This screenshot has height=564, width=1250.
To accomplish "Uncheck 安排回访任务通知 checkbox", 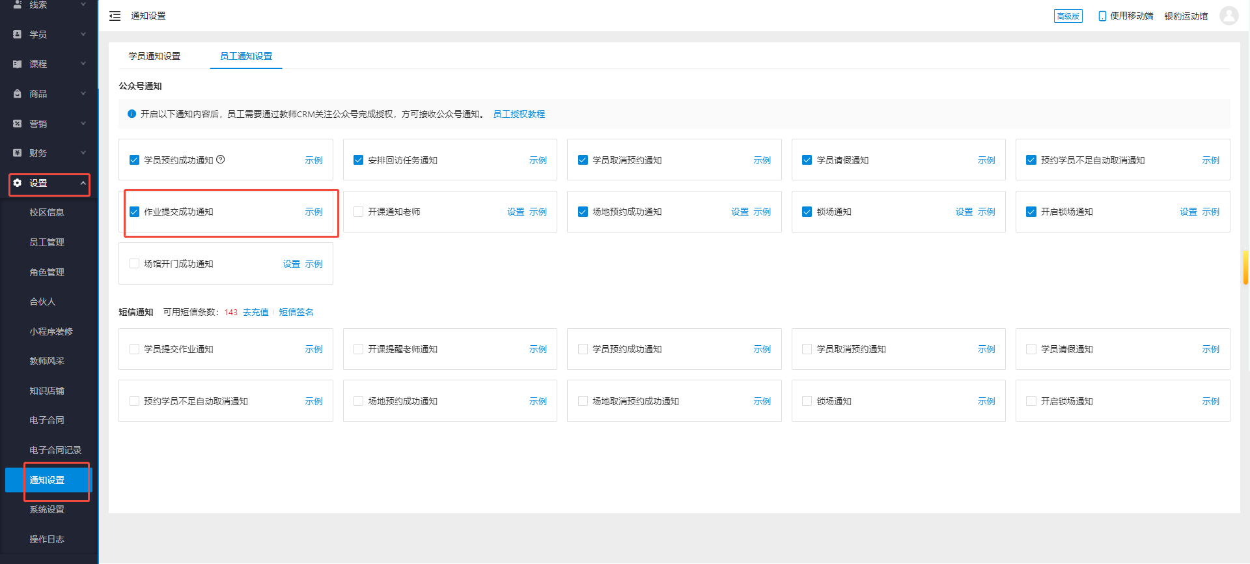I will [x=358, y=160].
